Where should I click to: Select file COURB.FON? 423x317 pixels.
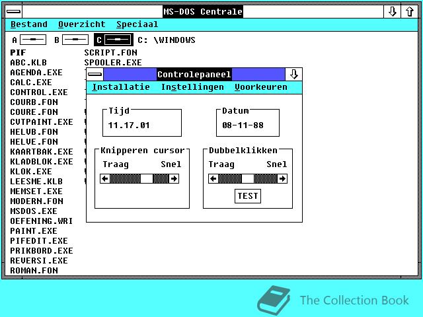34,102
